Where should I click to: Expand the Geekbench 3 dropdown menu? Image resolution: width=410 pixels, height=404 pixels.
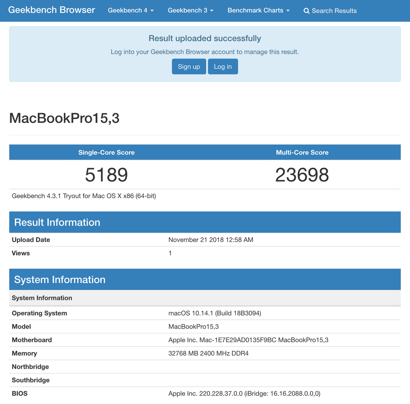tap(190, 10)
